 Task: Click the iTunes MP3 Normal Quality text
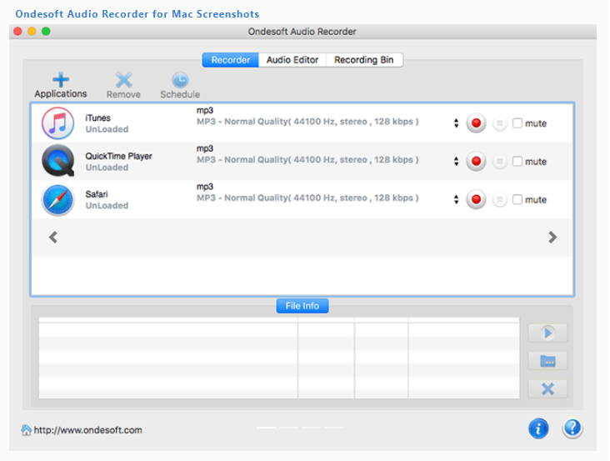pos(307,122)
